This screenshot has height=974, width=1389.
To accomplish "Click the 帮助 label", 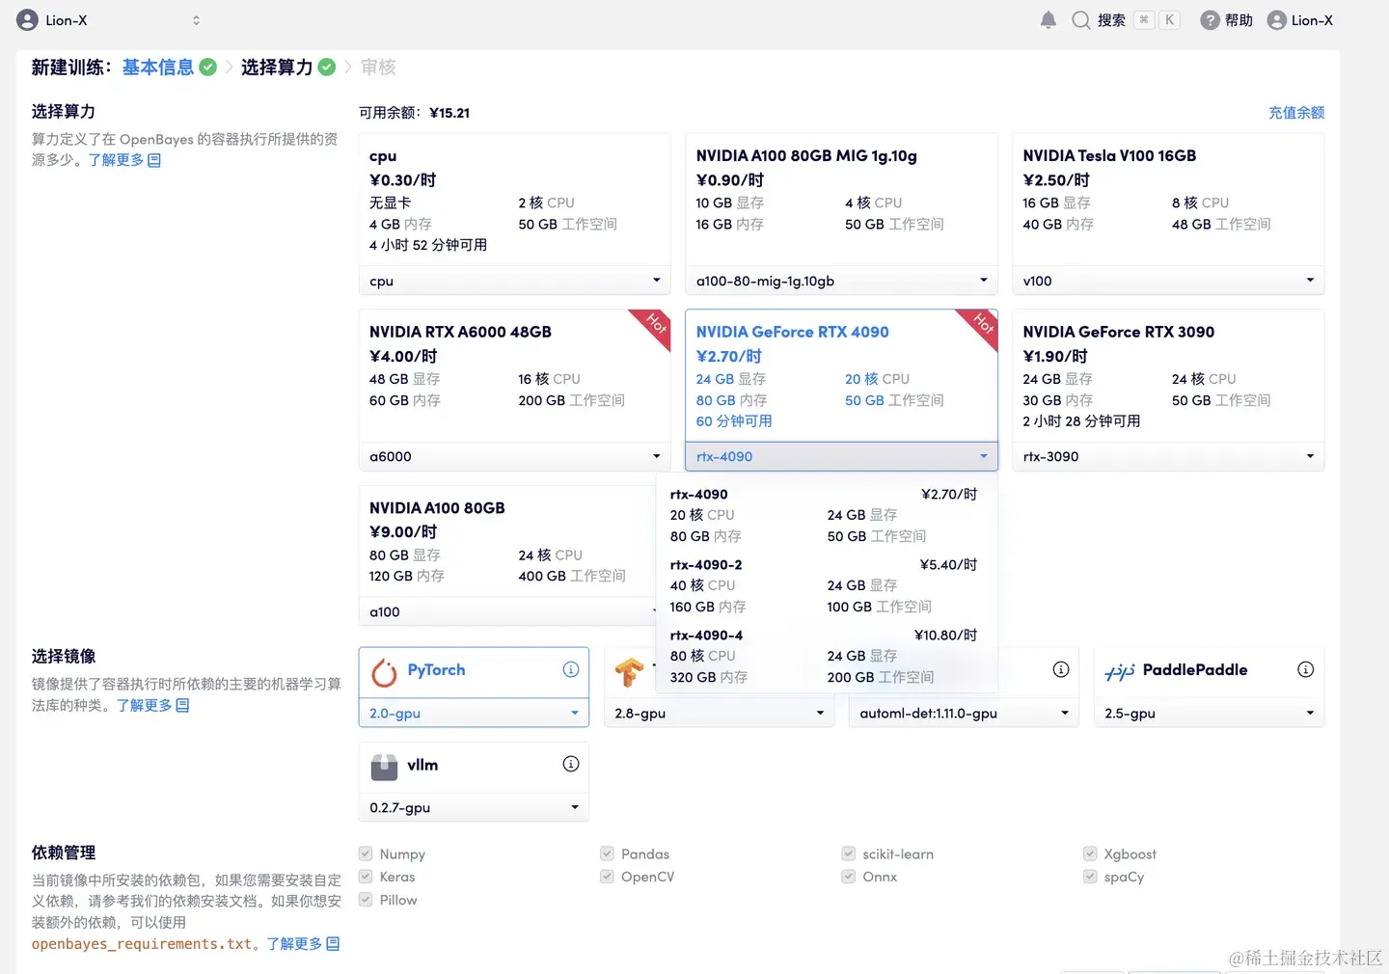I will (1239, 20).
